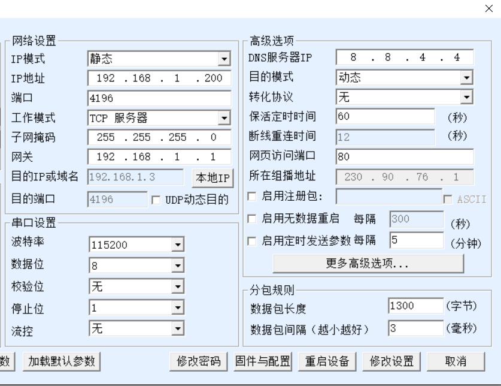Open the 转化协议 dropdown
The width and height of the screenshot is (501, 386).
pyautogui.click(x=466, y=96)
